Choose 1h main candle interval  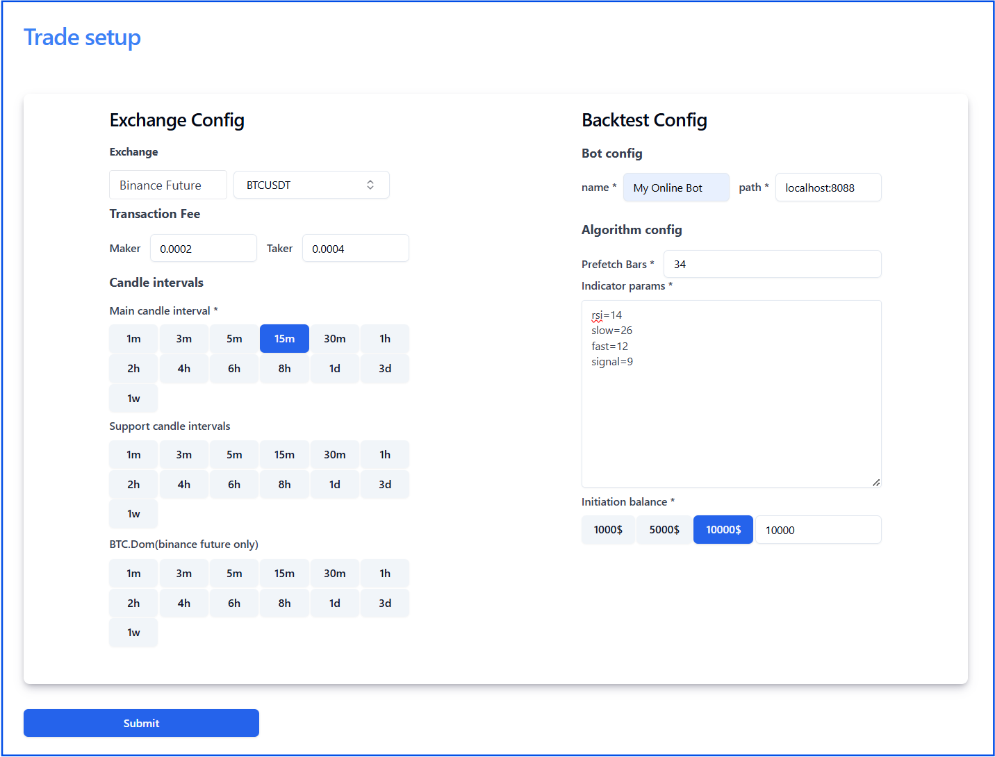tap(385, 339)
